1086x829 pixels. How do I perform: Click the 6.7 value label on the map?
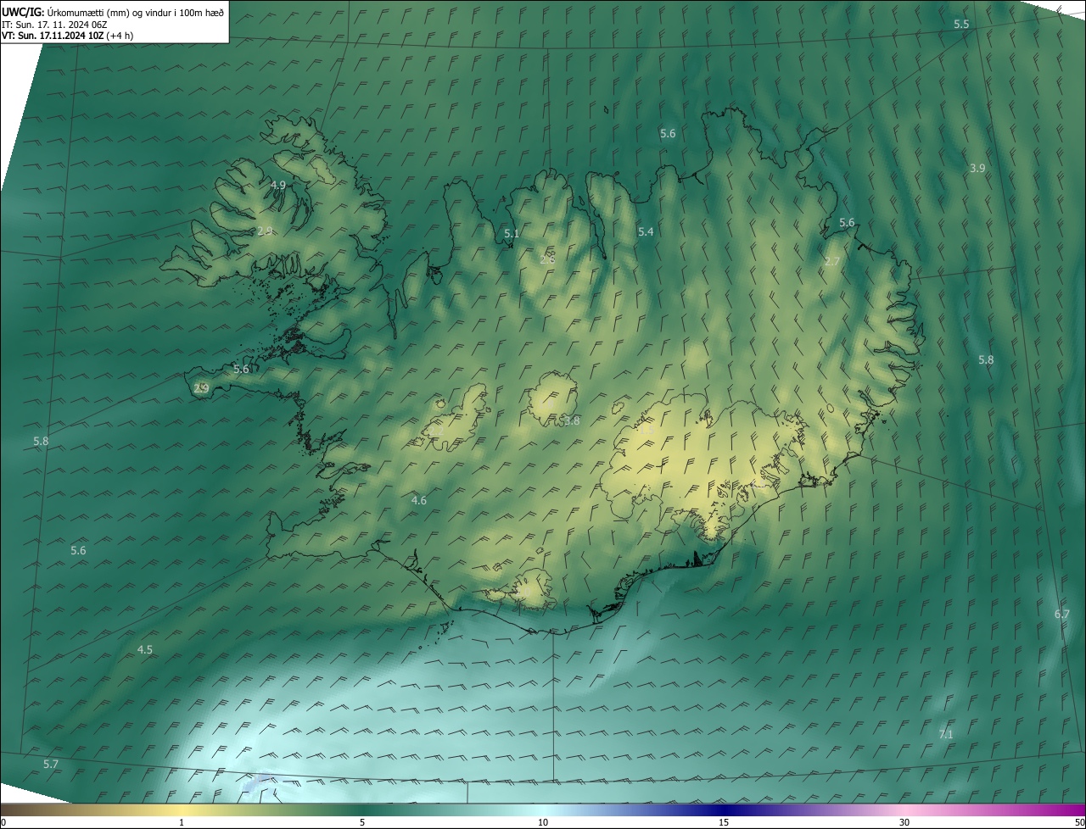pos(1062,614)
